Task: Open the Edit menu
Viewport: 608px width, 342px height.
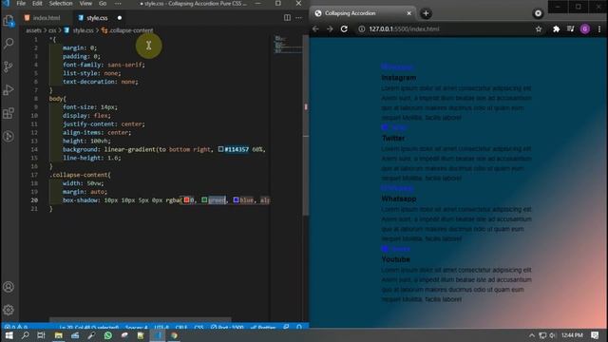Action: 37,4
